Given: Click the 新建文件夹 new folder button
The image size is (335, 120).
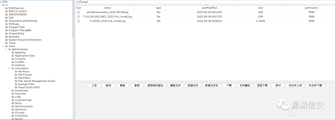Looking at the screenshot, I should point(212,86).
